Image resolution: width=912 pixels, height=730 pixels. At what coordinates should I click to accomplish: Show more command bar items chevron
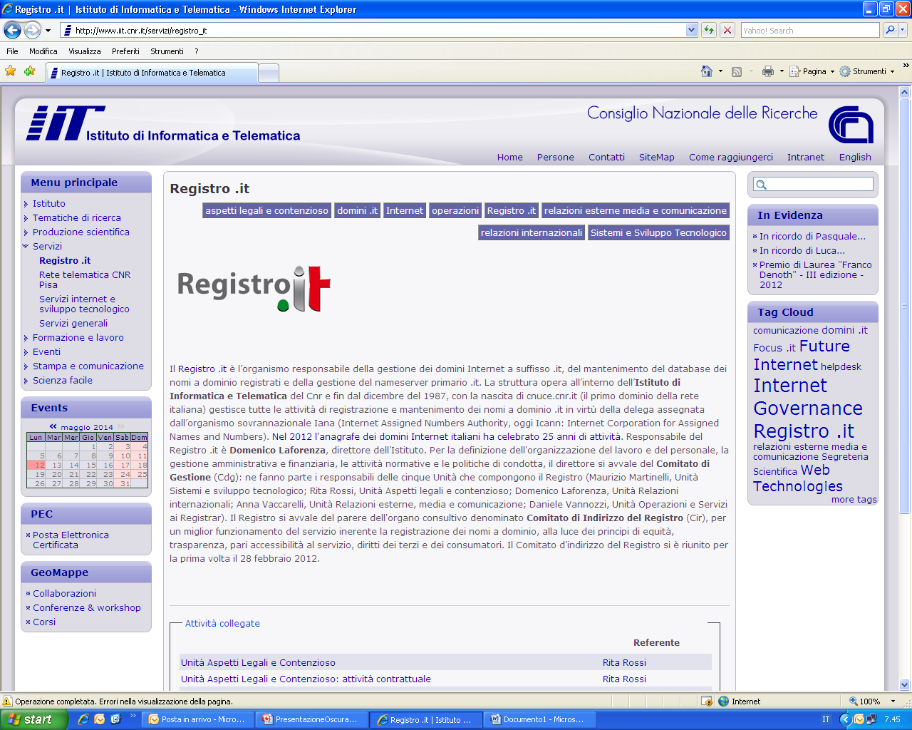[906, 66]
